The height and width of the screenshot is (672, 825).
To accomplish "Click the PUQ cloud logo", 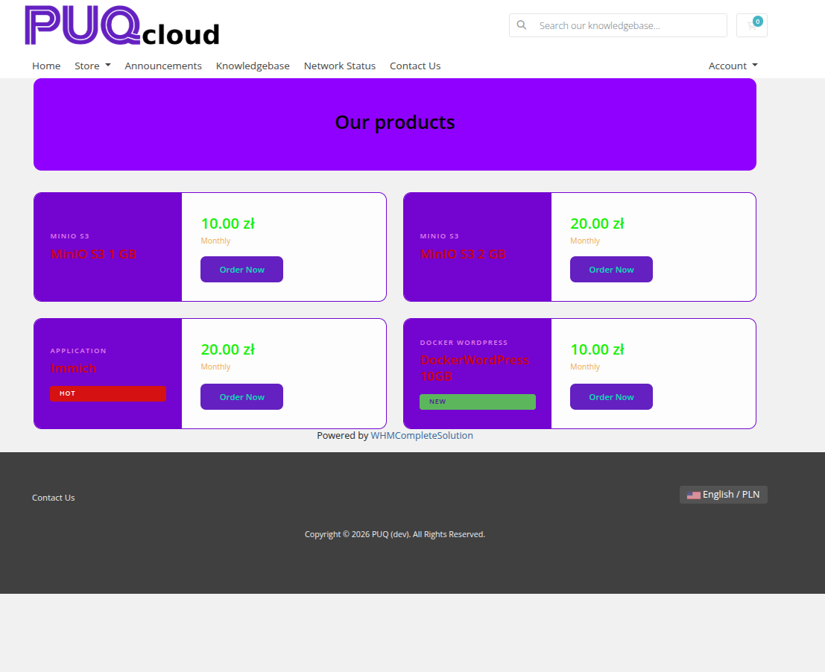I will click(x=122, y=26).
